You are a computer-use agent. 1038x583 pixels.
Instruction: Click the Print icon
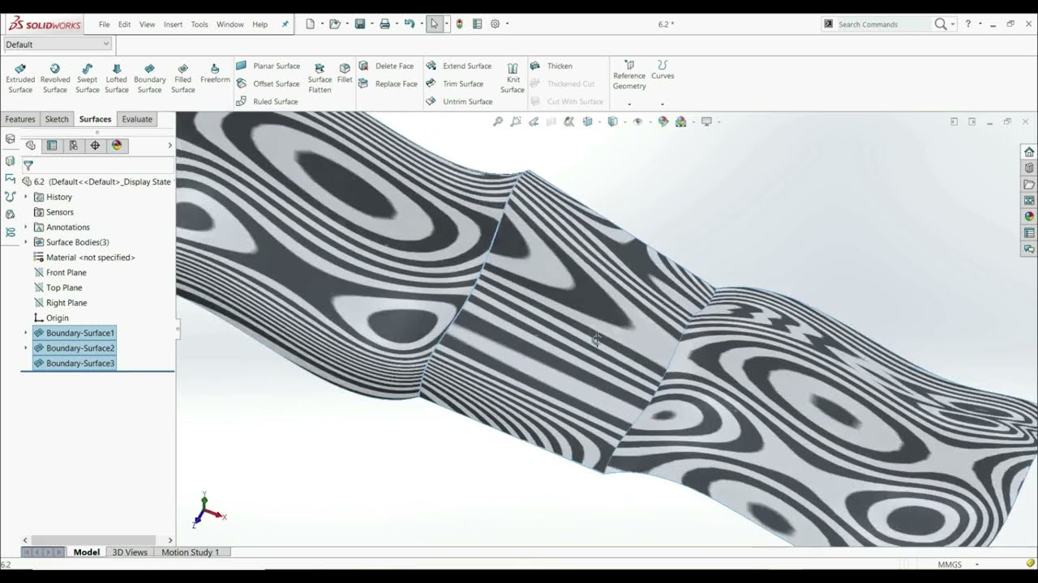384,24
